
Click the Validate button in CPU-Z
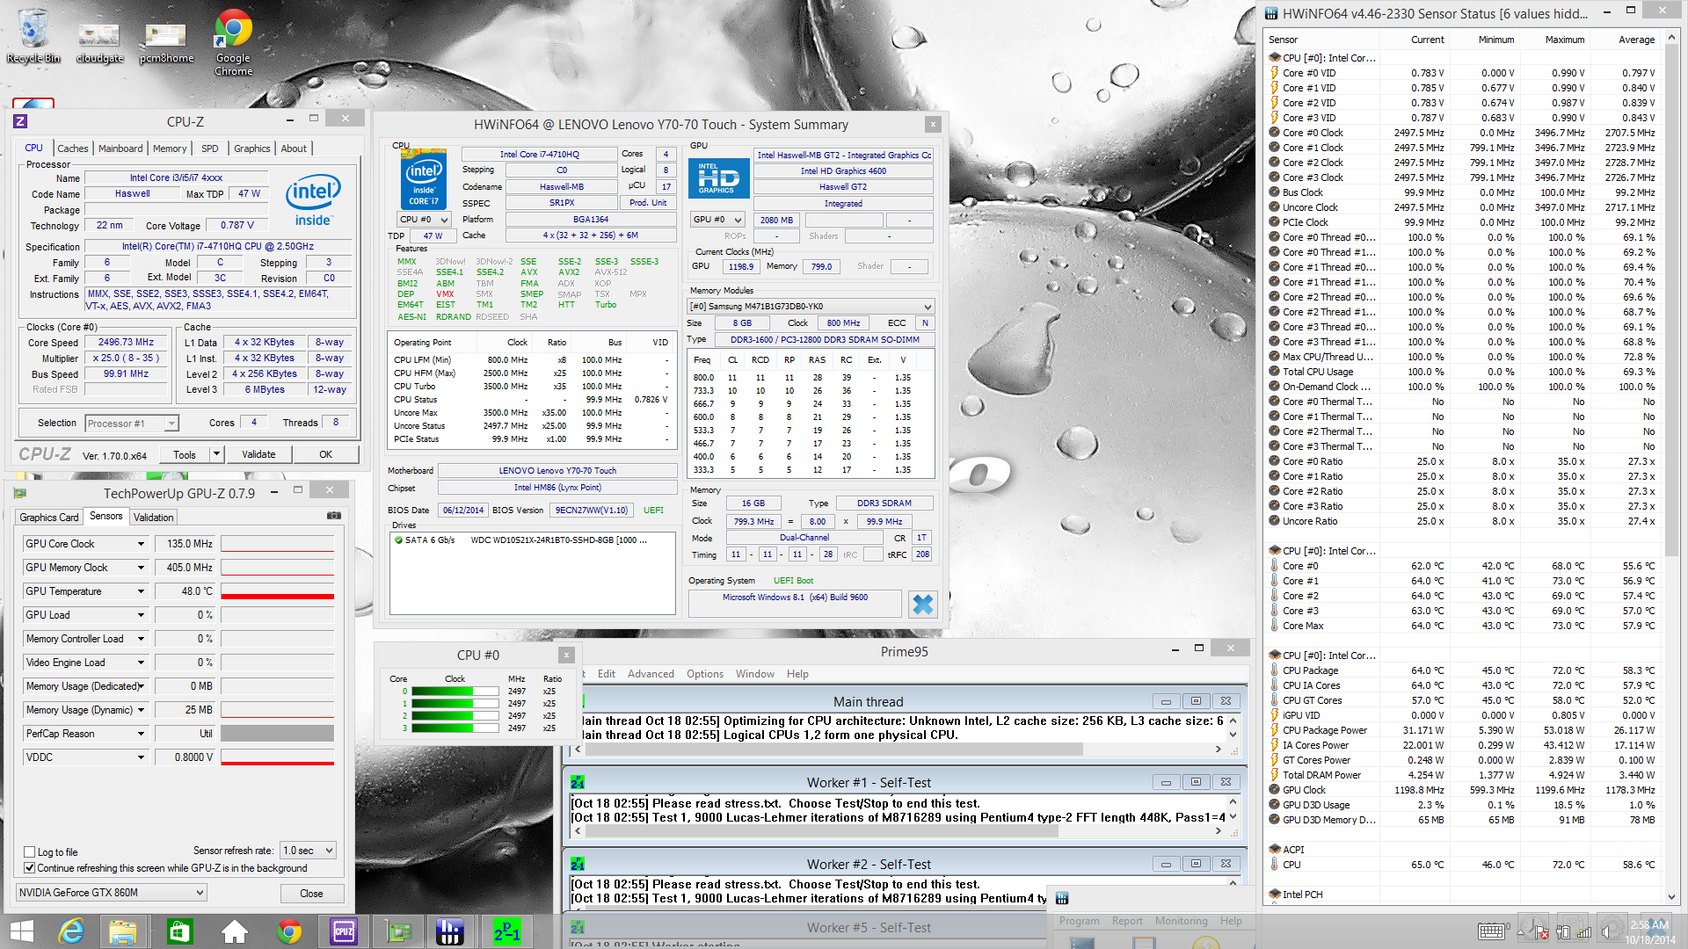coord(258,454)
